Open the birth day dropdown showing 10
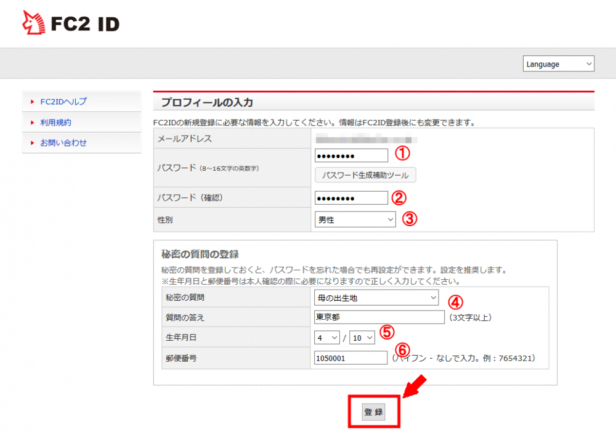 click(x=362, y=338)
